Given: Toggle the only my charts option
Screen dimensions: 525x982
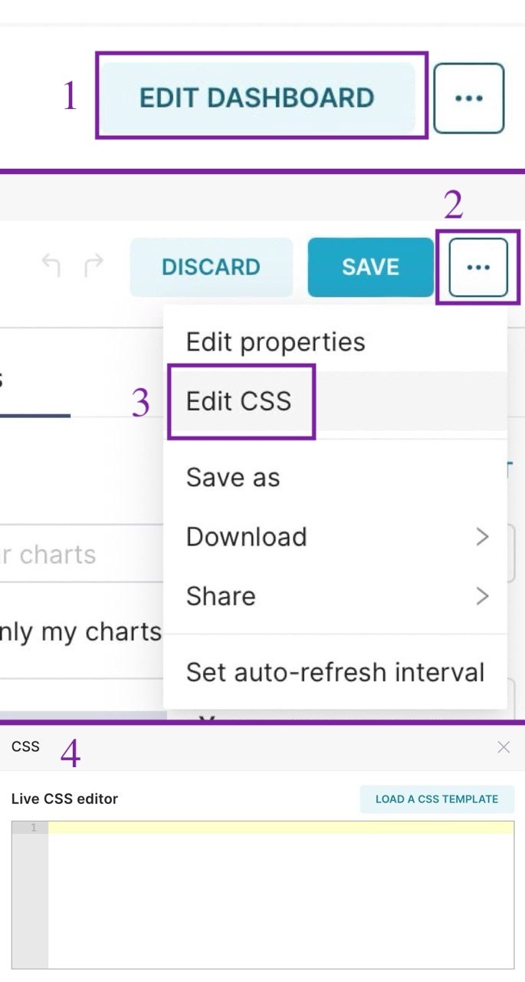Looking at the screenshot, I should click(80, 632).
